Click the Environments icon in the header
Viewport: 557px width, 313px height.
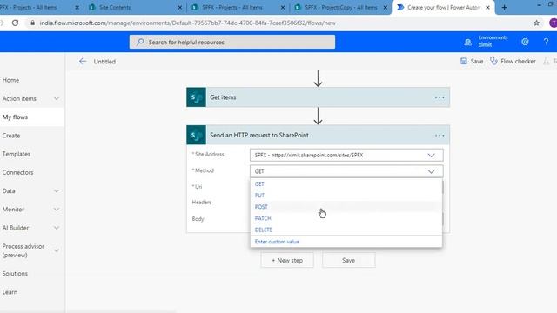(468, 43)
